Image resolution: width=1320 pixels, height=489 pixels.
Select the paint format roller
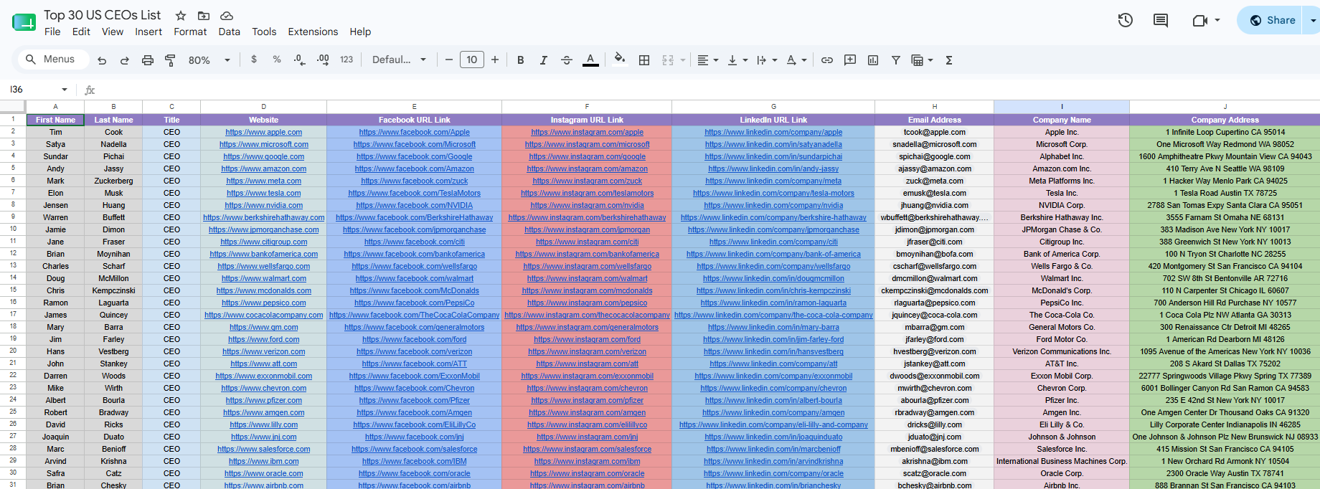click(x=170, y=60)
